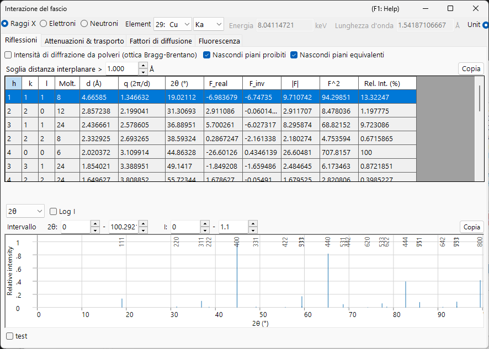Viewport: 489px width, 349px height.
Task: Open the Fattori di diffusione tab
Action: point(161,41)
